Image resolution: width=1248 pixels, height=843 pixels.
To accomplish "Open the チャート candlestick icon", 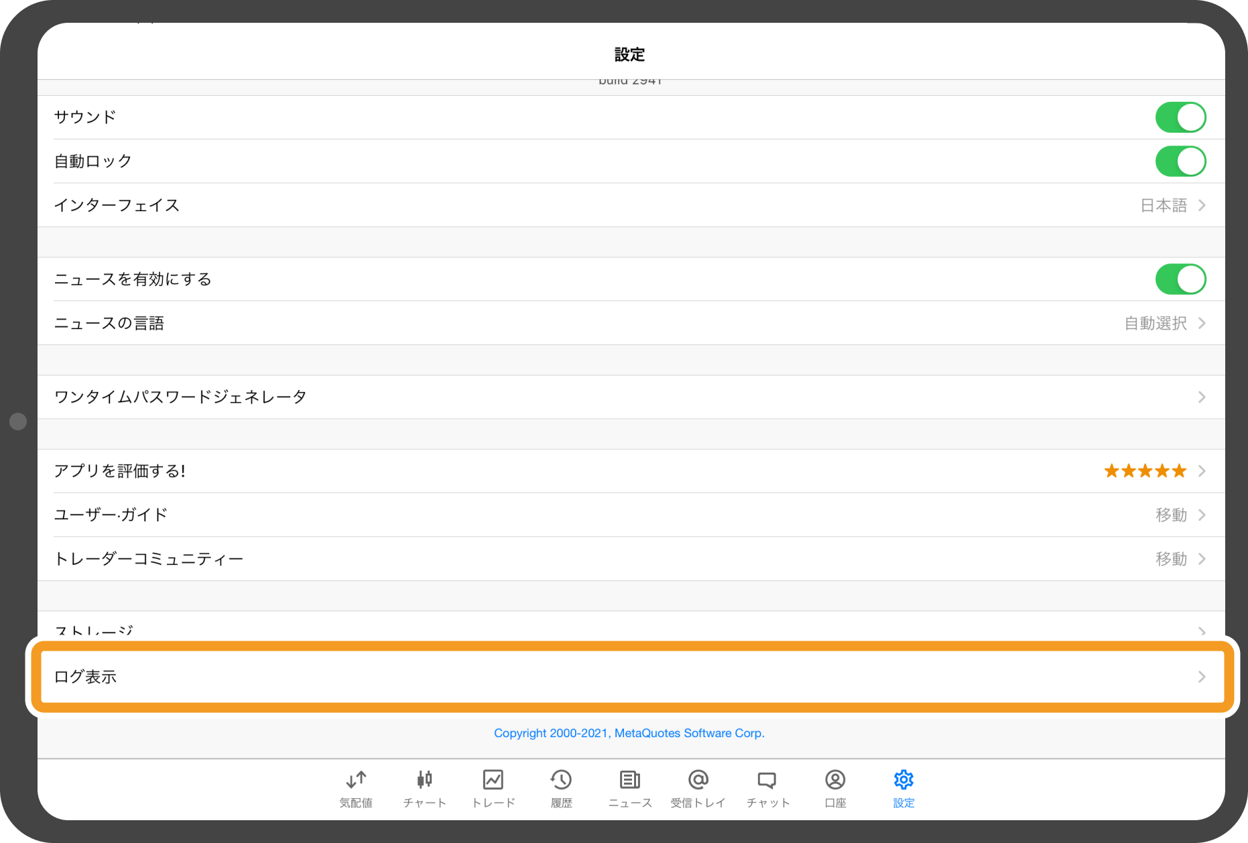I will coord(424,779).
